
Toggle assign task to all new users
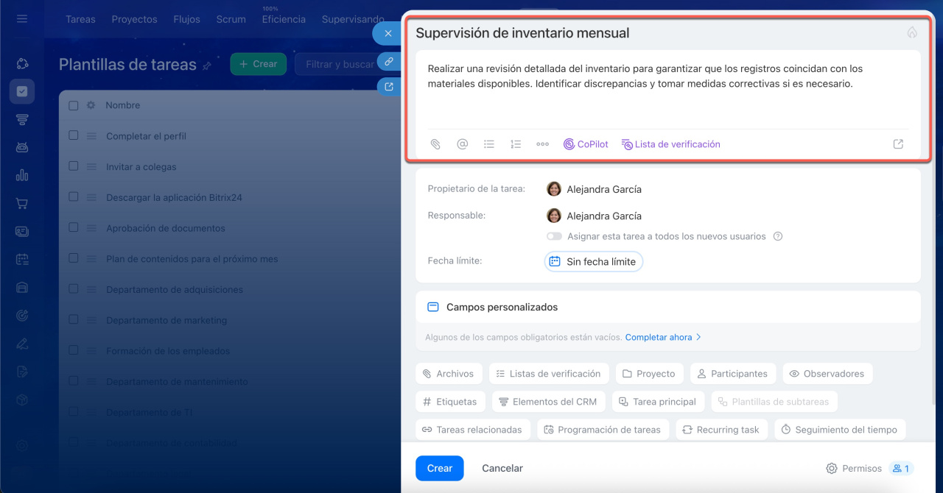pos(554,237)
